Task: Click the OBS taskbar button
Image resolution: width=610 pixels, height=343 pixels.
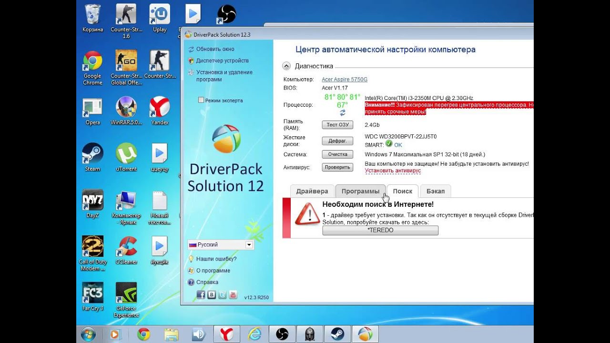Action: point(282,334)
